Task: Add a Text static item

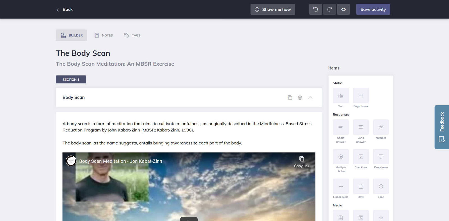Action: pos(341,96)
